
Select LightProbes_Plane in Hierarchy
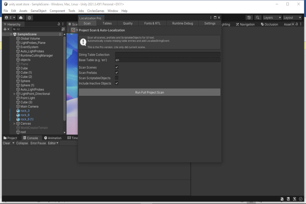tap(33, 43)
